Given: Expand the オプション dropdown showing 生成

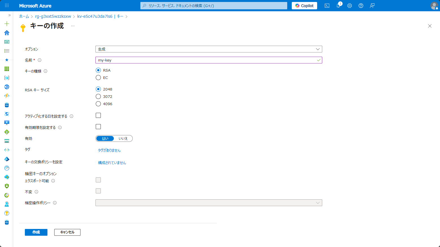Looking at the screenshot, I should click(208, 49).
